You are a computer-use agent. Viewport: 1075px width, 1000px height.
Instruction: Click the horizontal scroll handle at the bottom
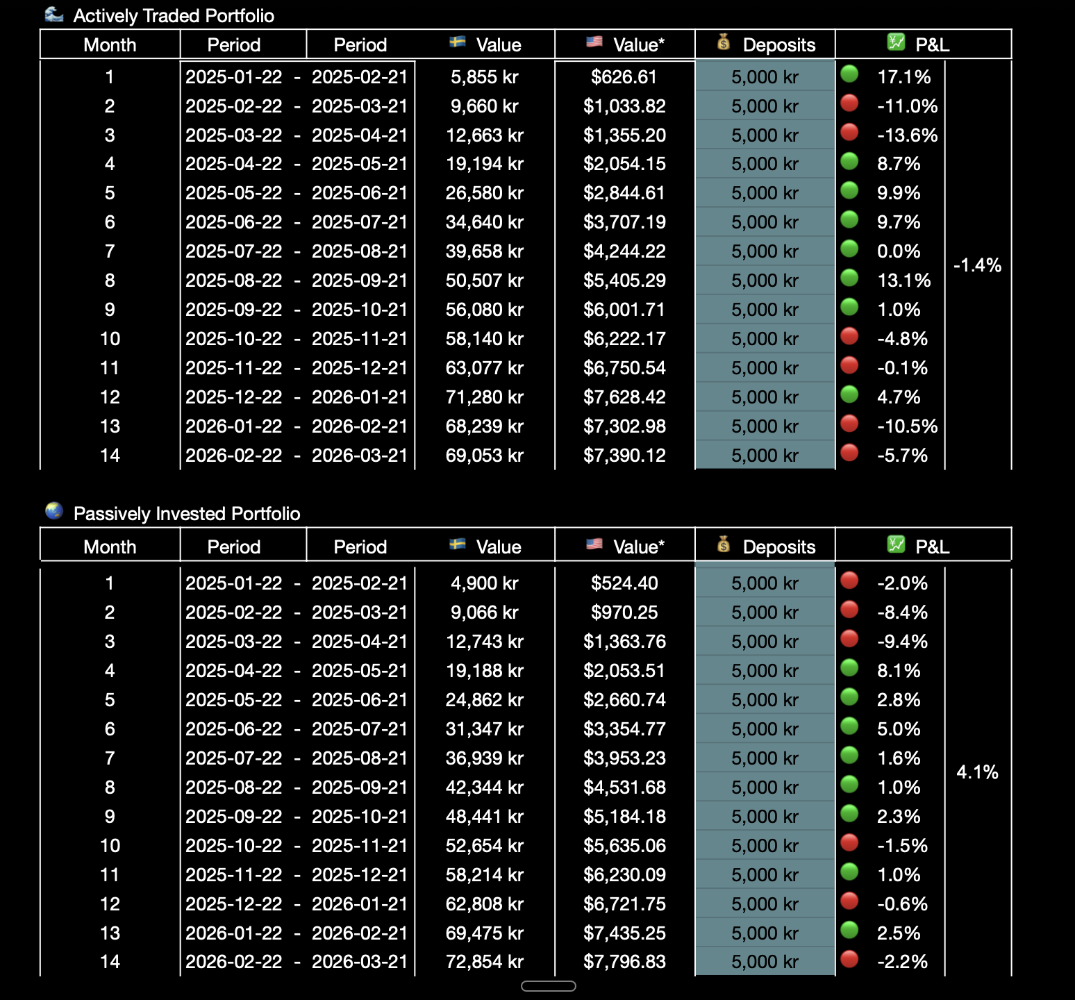point(548,986)
